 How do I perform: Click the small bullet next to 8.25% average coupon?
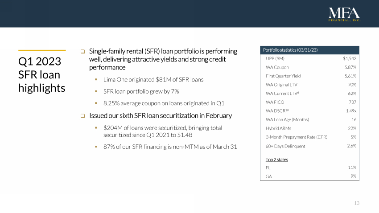tap(96, 103)
